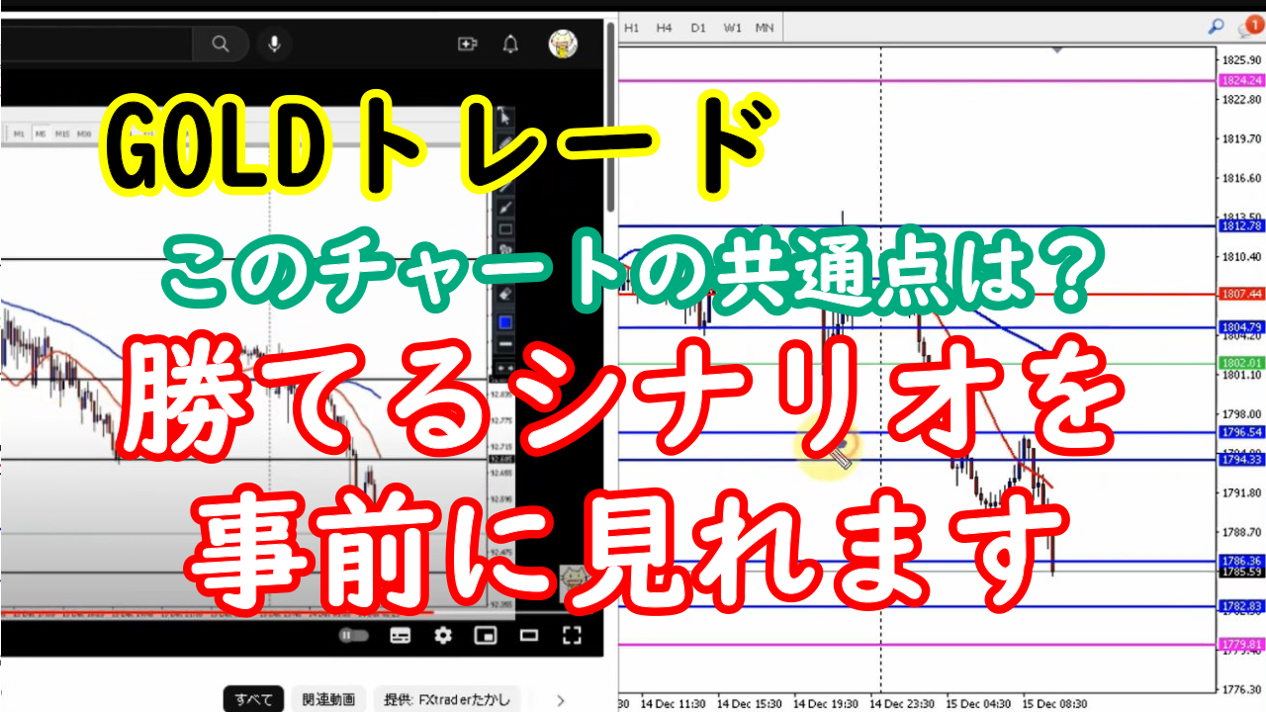Toggle the YouTube autoplay switch
This screenshot has height=712, width=1266.
coord(354,635)
